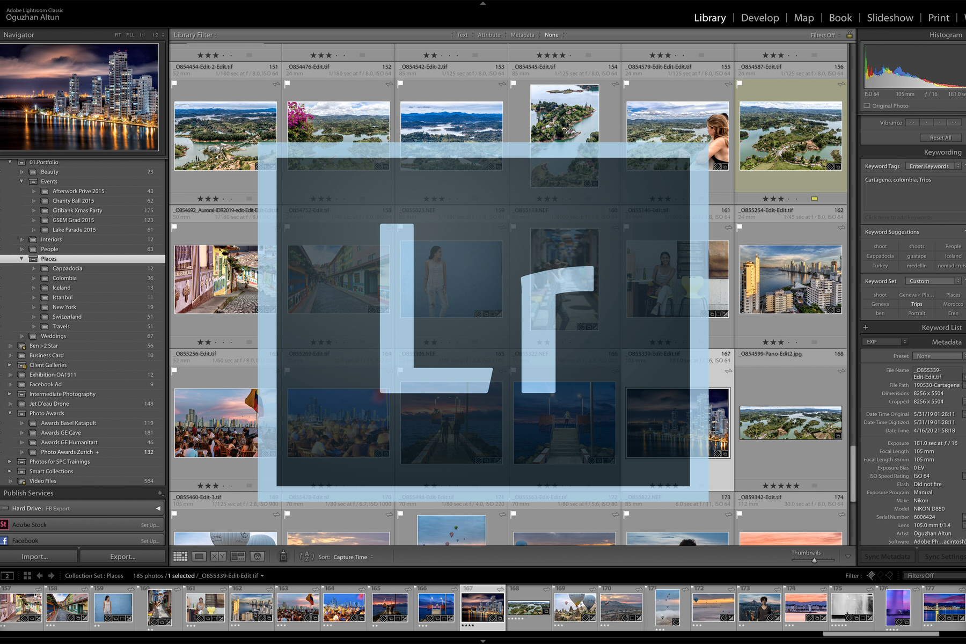Collapse the Photo Awards set
Image resolution: width=966 pixels, height=644 pixels.
pos(10,413)
